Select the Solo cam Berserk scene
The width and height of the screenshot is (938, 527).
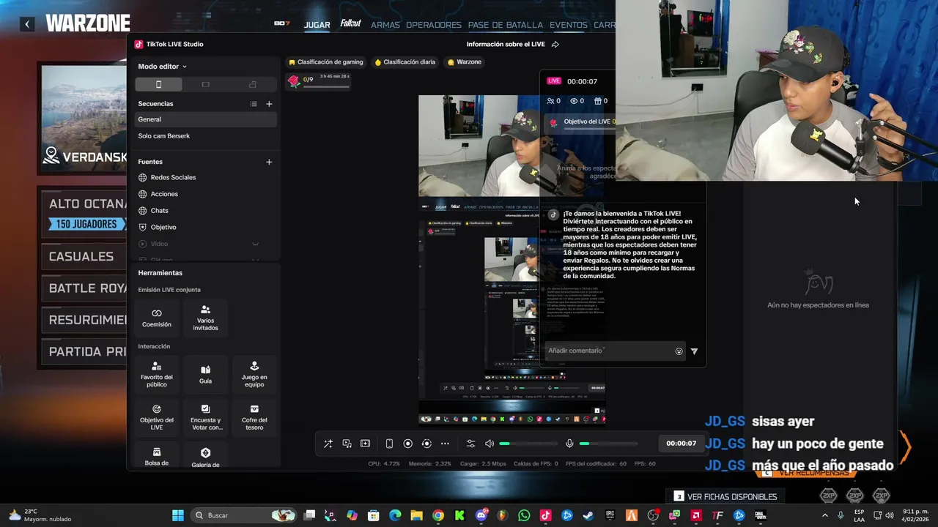pyautogui.click(x=206, y=136)
